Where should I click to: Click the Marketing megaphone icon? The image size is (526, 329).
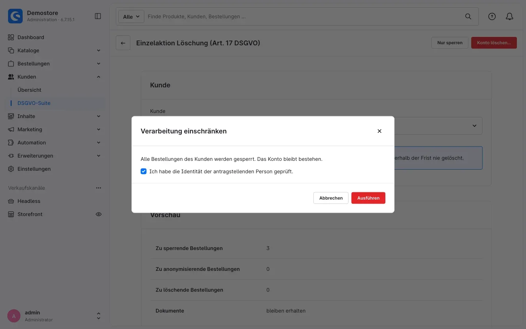[x=11, y=129]
